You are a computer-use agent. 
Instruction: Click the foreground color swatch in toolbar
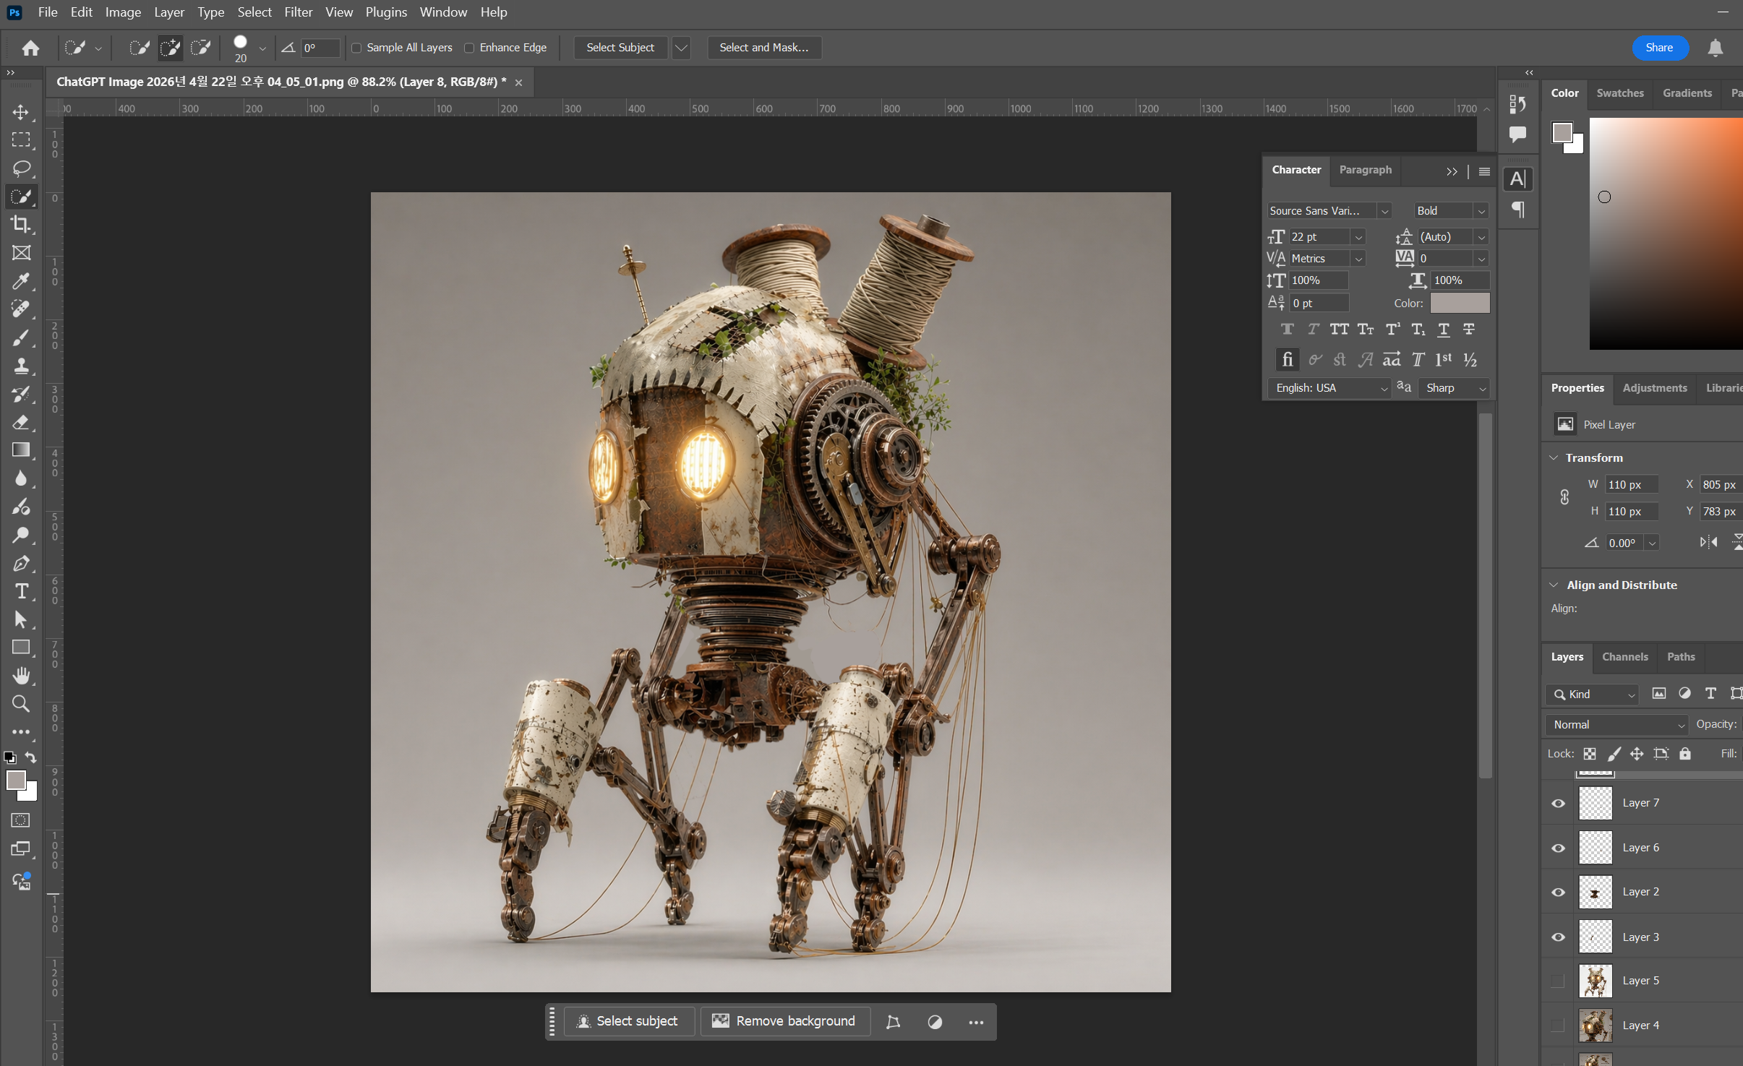(16, 781)
